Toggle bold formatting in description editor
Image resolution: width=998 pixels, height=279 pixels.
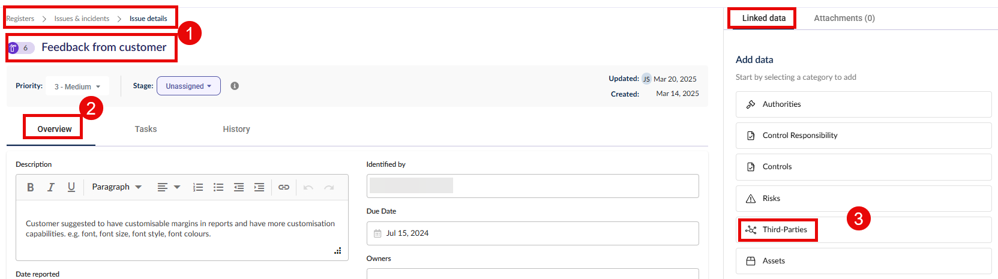pyautogui.click(x=31, y=187)
